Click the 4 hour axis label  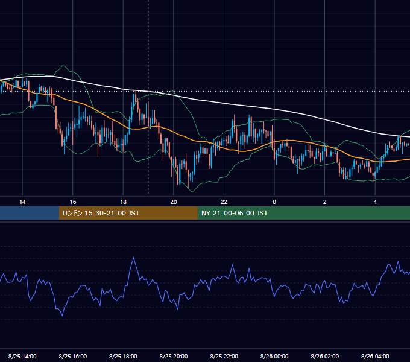375,202
